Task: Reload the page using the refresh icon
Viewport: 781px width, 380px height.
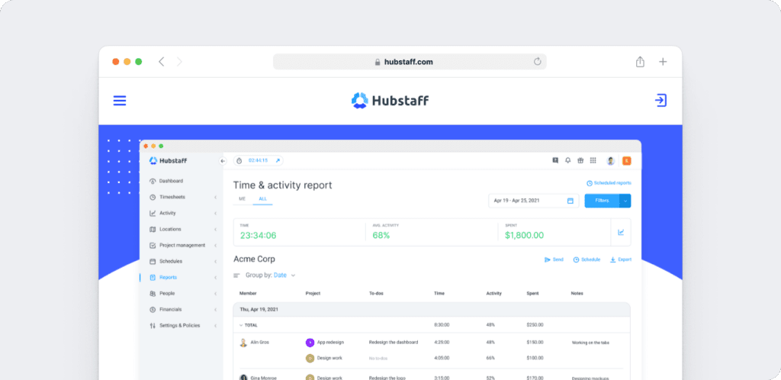Action: (538, 61)
